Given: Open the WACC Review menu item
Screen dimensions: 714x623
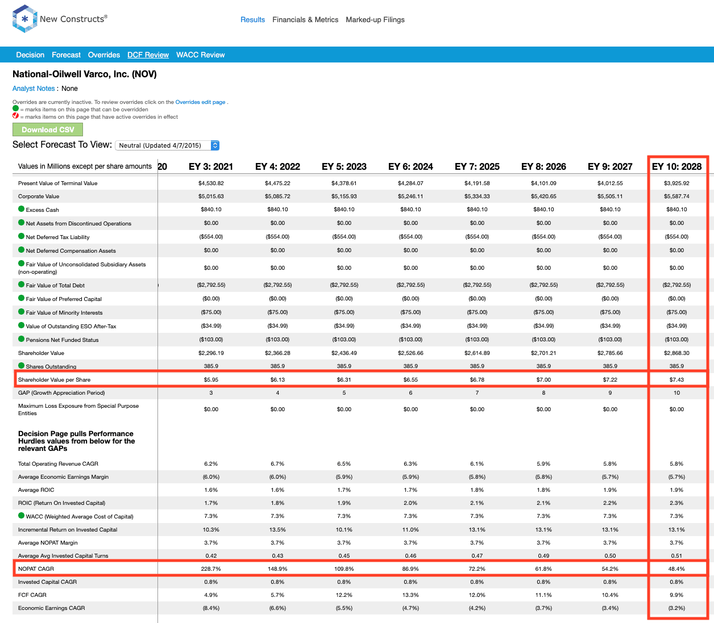Looking at the screenshot, I should click(201, 55).
